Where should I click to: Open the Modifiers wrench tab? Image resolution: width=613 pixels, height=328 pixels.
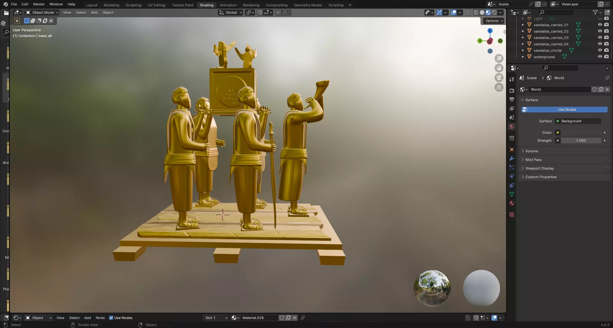click(x=512, y=158)
